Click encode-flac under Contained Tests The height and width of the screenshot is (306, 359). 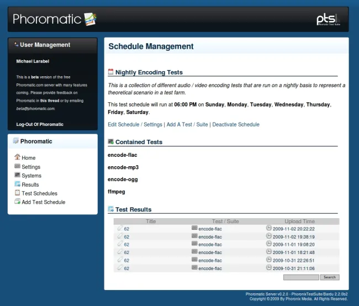coord(123,155)
